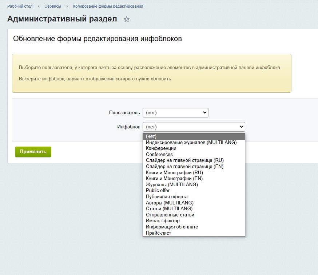This screenshot has width=318, height=275.
Task: Go to Рабочий стол breadcrumb
Action: [20, 6]
